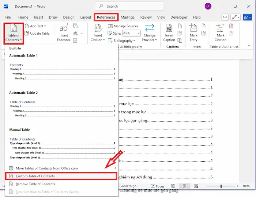
Task: Open the Bibliography dropdown
Action: (x=123, y=40)
